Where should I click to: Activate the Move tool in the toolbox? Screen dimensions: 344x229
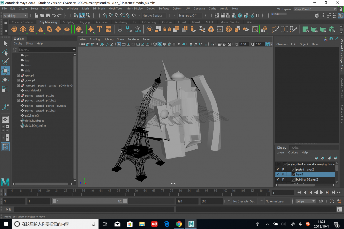(5, 71)
